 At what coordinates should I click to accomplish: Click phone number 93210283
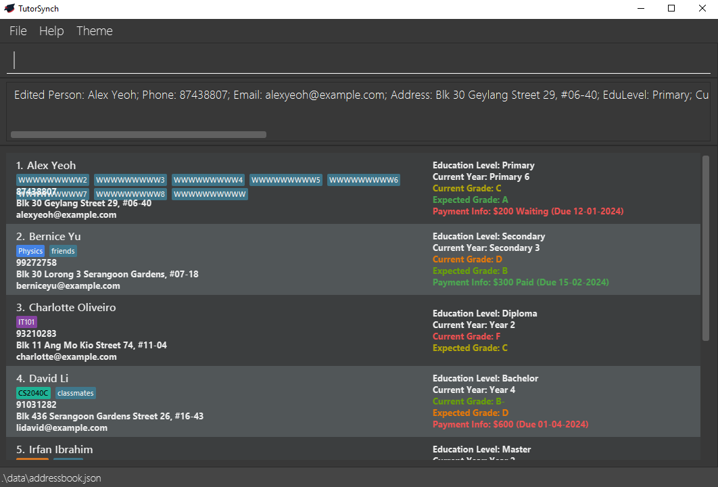tap(37, 333)
